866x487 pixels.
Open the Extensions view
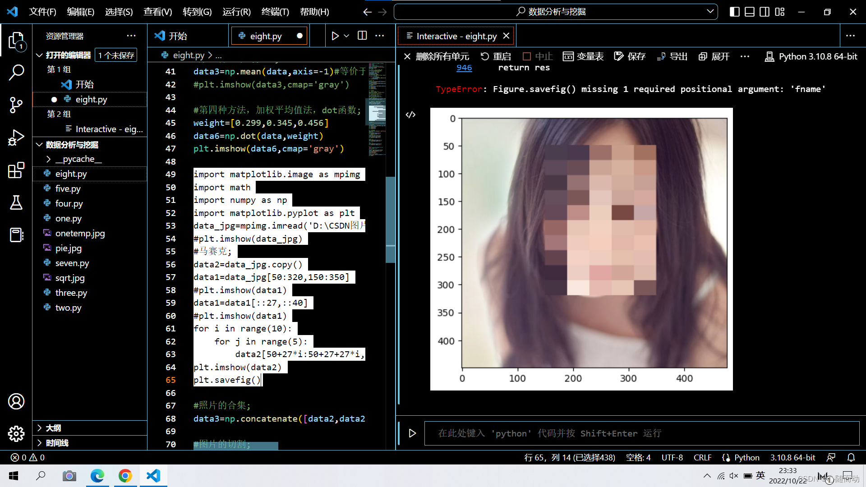click(16, 170)
